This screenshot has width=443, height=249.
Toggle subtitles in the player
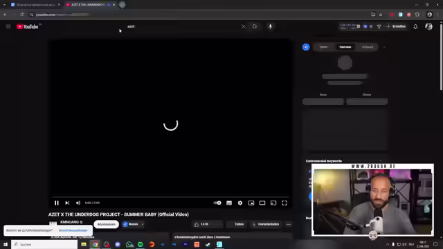pyautogui.click(x=229, y=203)
